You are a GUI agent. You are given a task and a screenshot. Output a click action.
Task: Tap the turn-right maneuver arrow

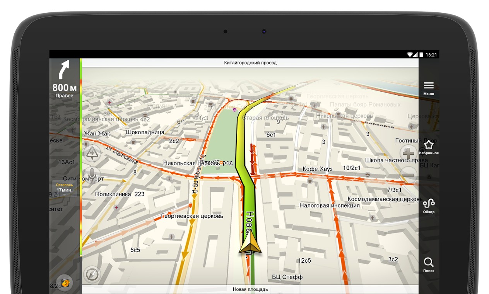(63, 70)
